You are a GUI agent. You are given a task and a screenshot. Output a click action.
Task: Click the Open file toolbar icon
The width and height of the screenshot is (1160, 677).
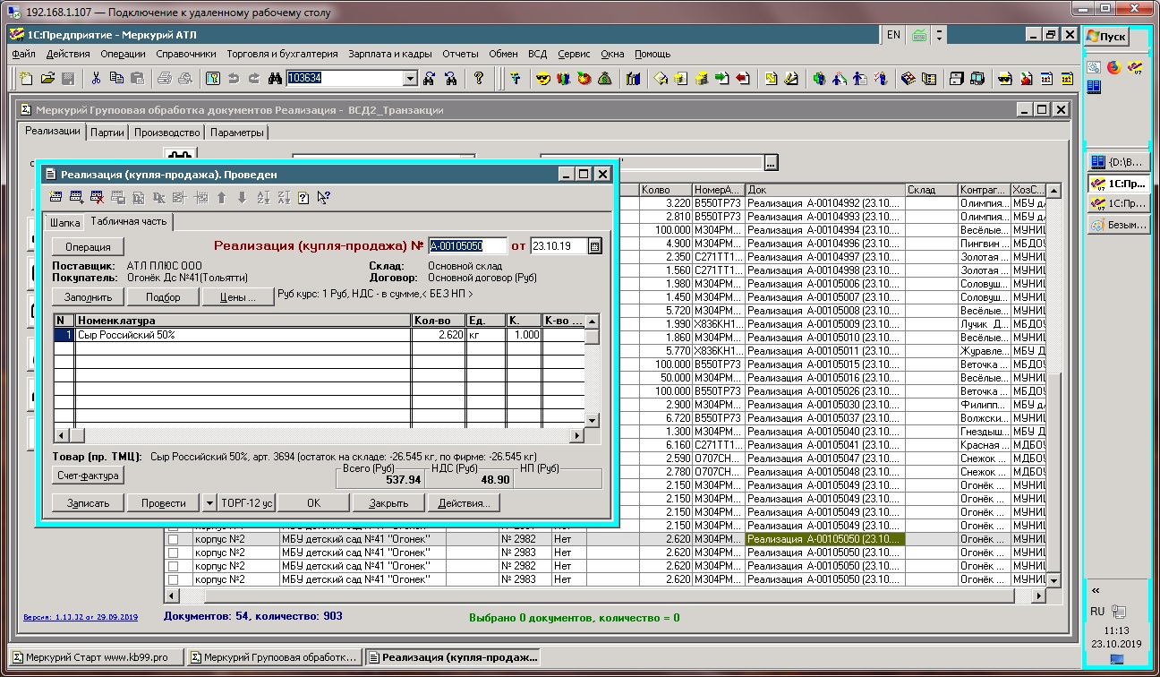pyautogui.click(x=47, y=79)
